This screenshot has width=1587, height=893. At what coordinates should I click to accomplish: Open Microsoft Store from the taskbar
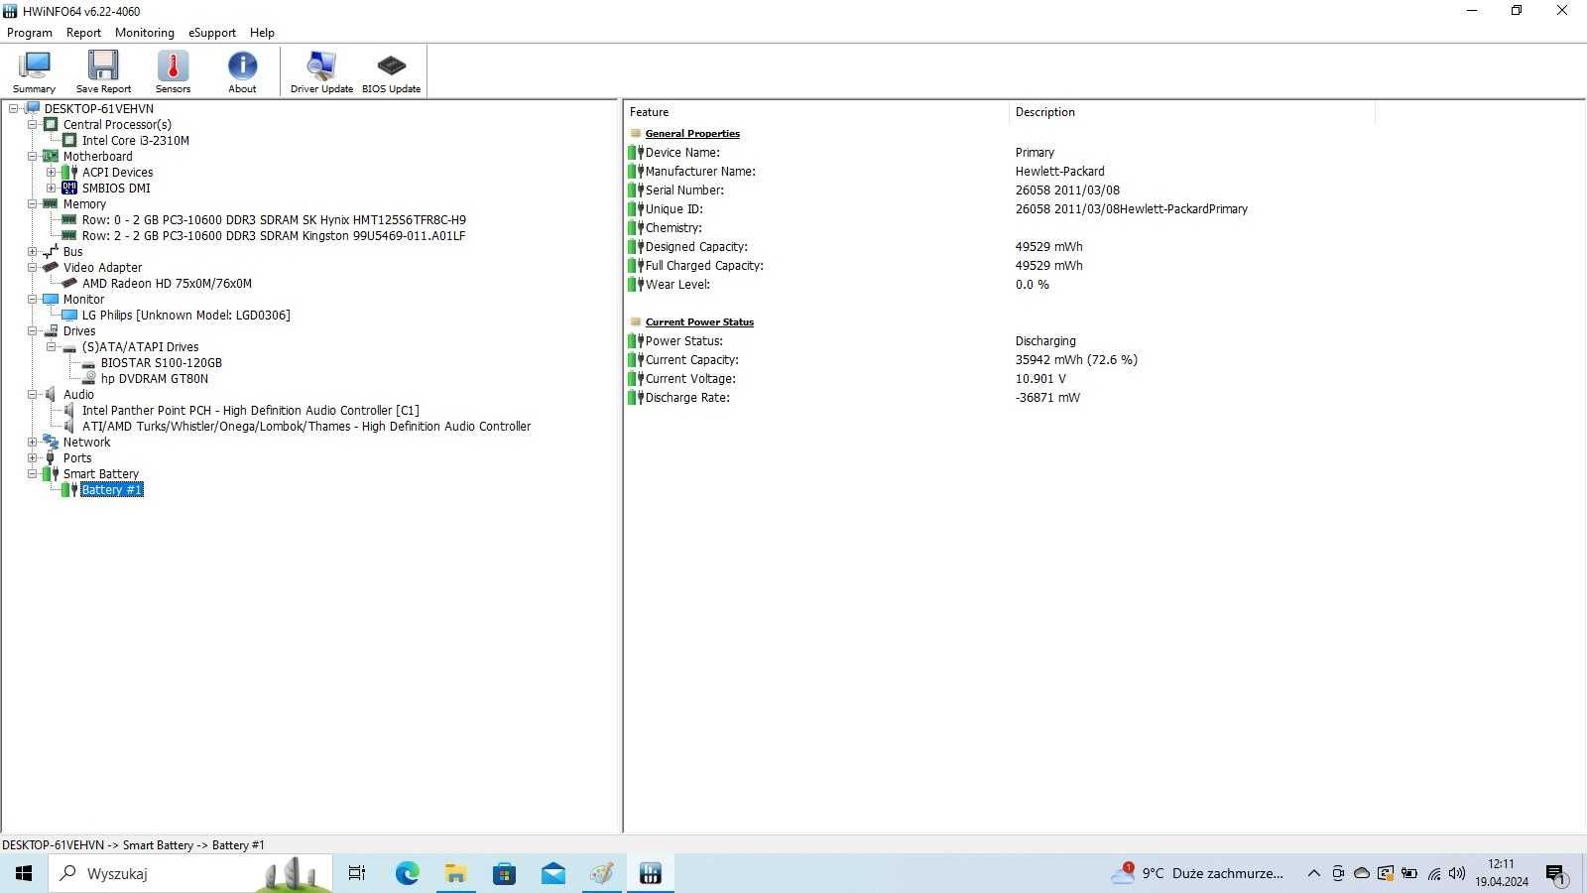point(504,873)
